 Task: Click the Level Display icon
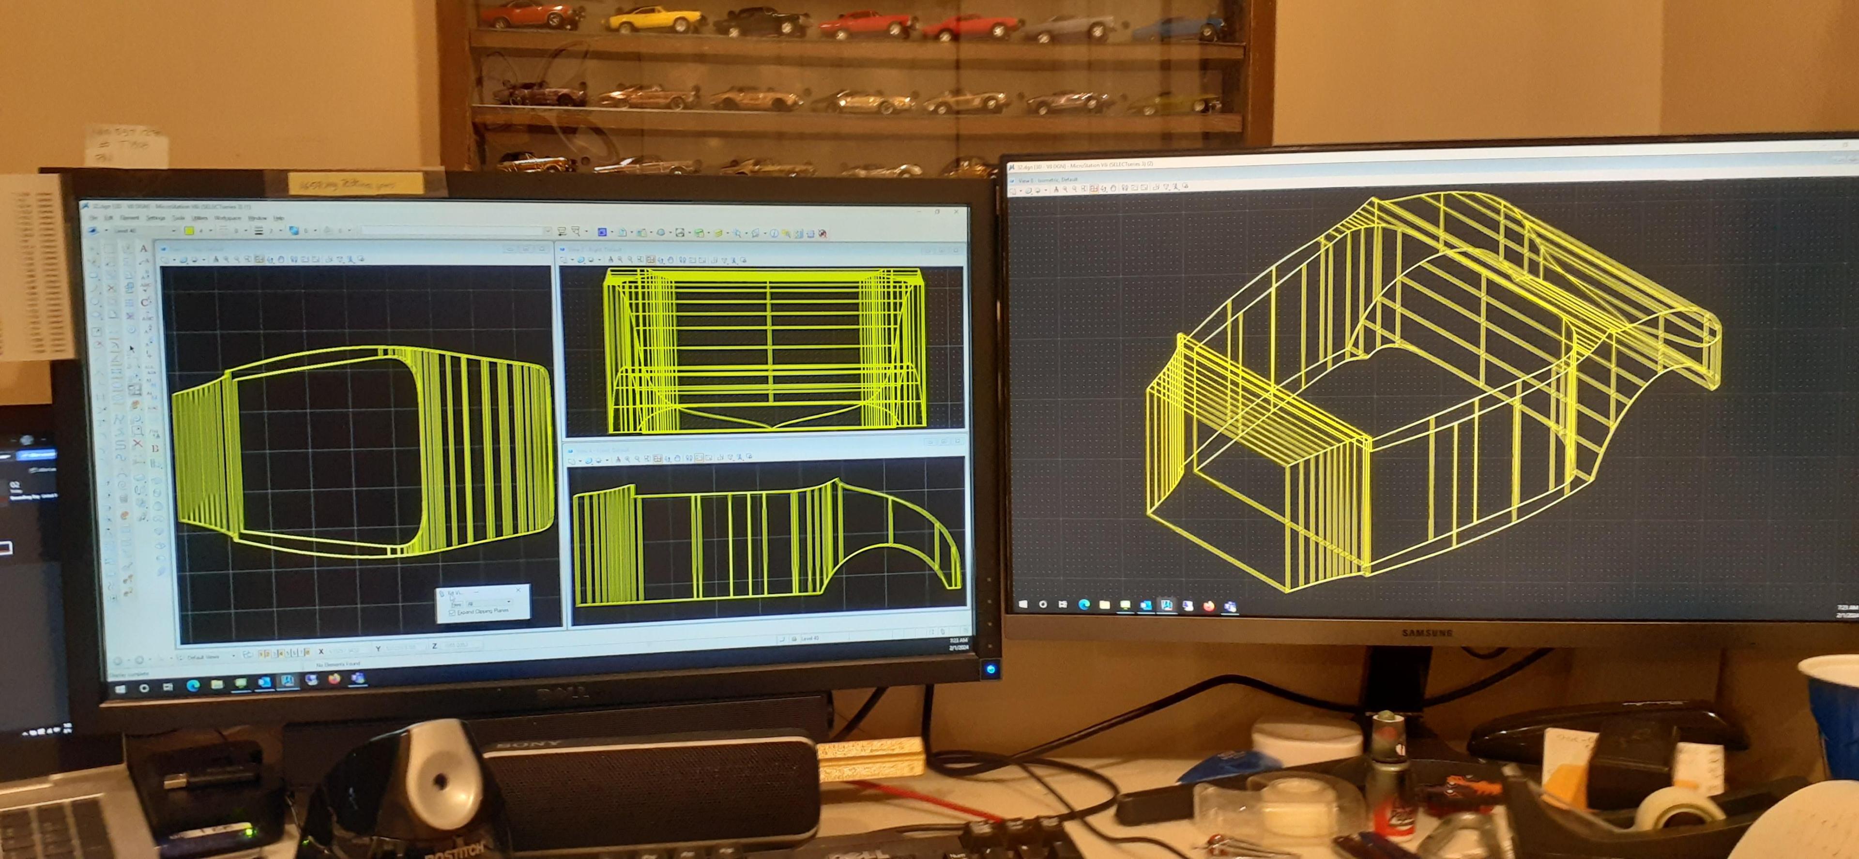coord(719,233)
